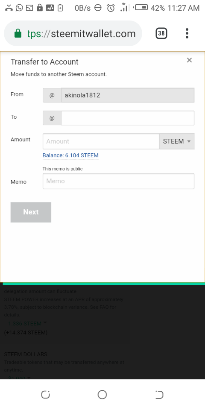The height and width of the screenshot is (410, 205).
Task: Click the Memo text field
Action: point(118,181)
